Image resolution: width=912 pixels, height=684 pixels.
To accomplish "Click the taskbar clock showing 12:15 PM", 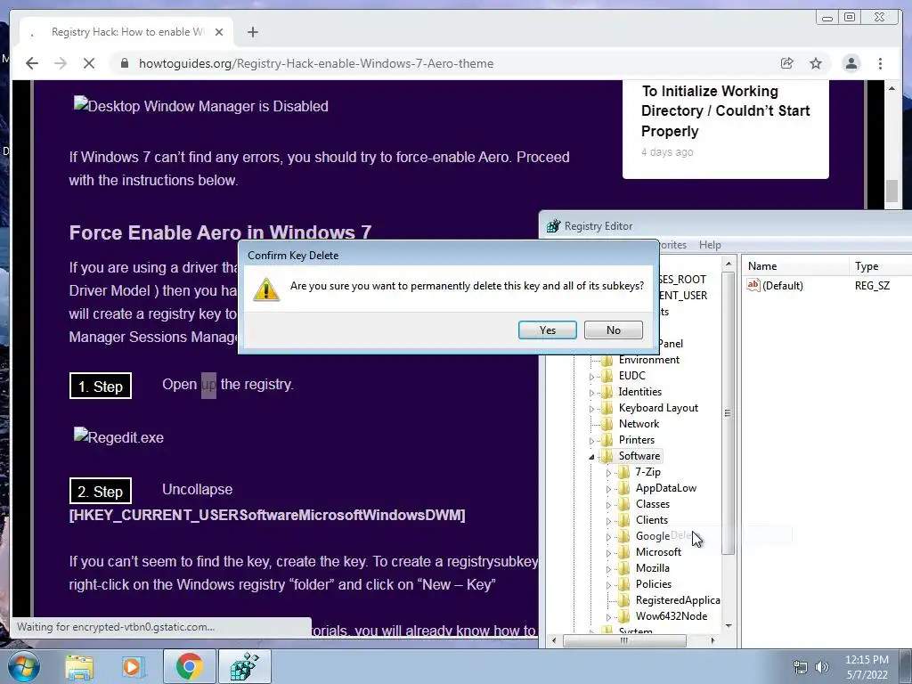I will tap(867, 667).
